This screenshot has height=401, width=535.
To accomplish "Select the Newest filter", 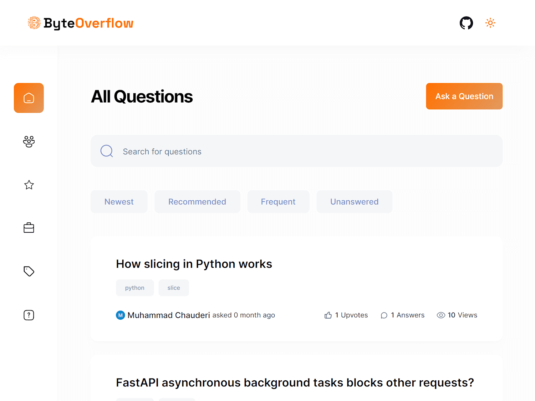I will pyautogui.click(x=119, y=202).
